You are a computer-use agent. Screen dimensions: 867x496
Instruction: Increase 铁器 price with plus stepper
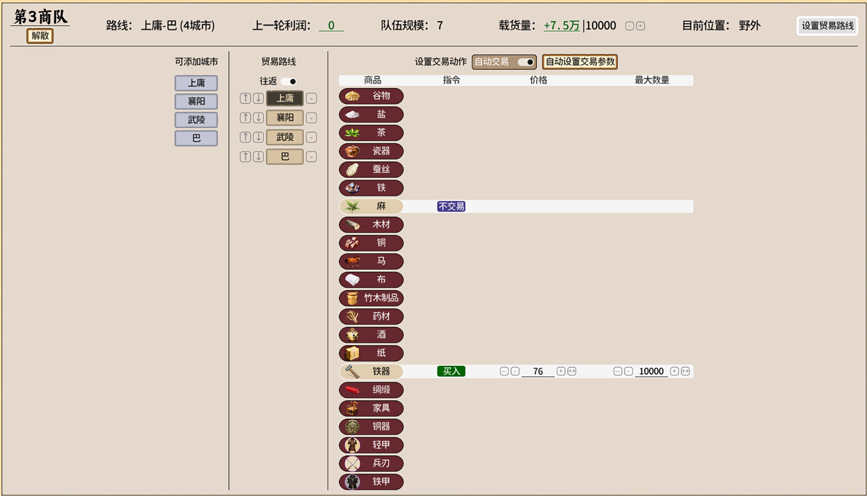click(x=560, y=371)
